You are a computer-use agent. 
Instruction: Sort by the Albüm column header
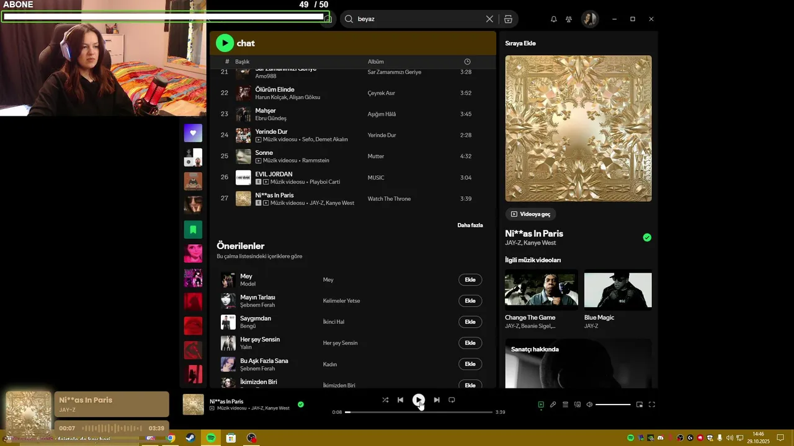(x=376, y=62)
